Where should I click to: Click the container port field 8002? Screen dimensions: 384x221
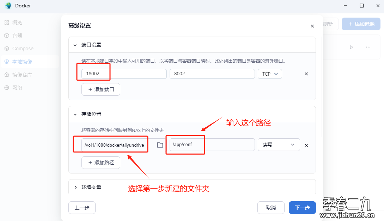coord(212,74)
